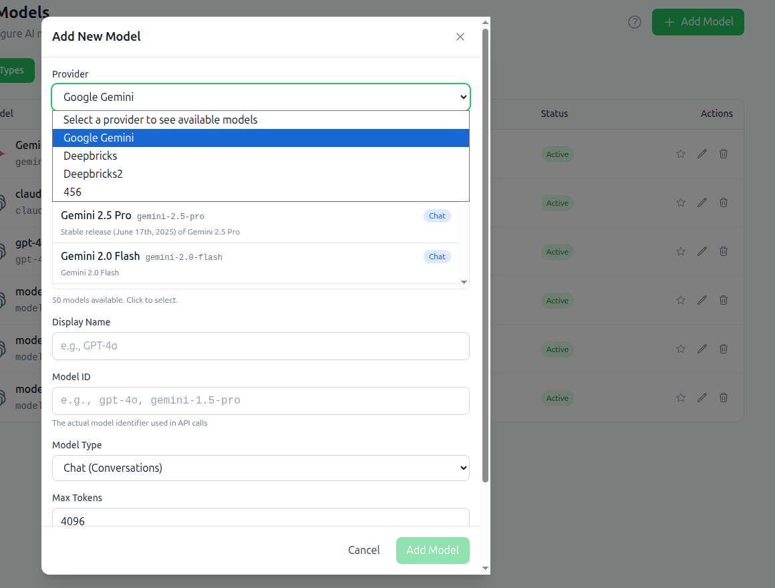The width and height of the screenshot is (775, 588).
Task: Click trash icon in the claude row
Action: coord(723,202)
